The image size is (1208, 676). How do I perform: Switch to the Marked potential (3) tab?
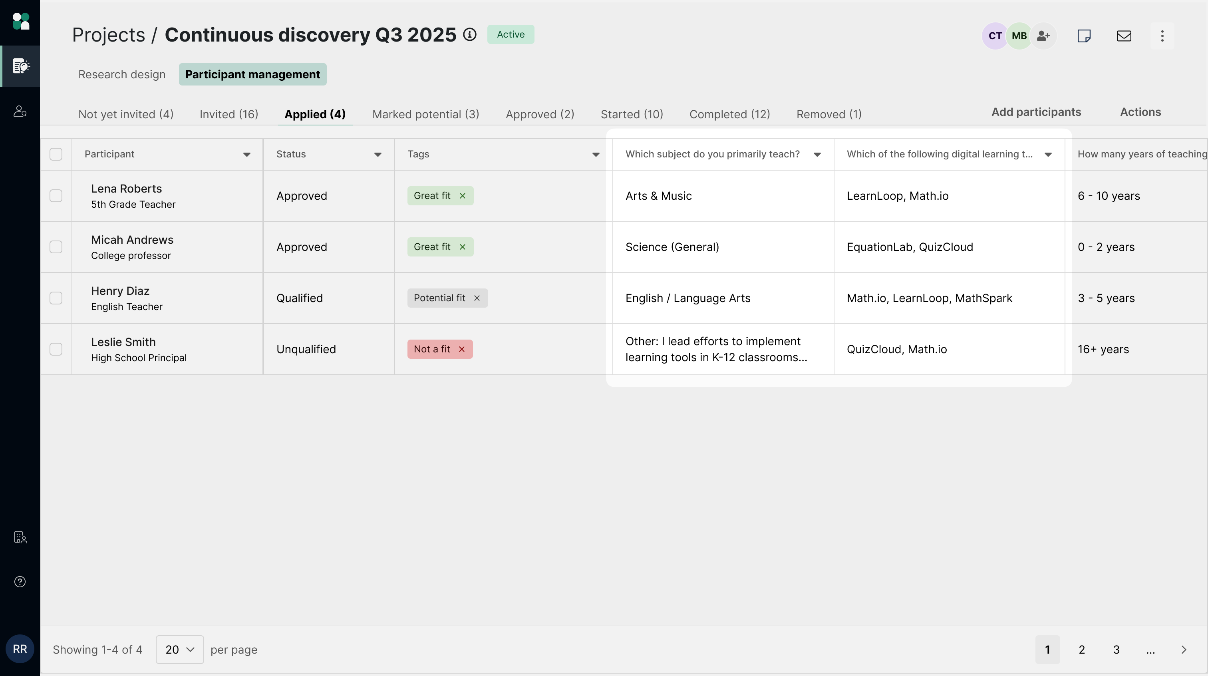(425, 114)
